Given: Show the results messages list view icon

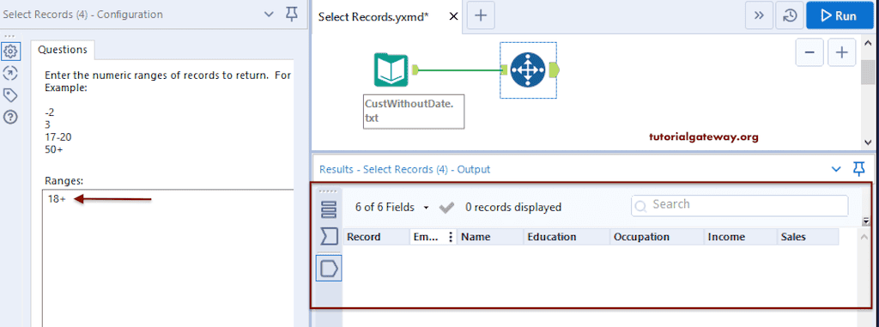Looking at the screenshot, I should [329, 208].
